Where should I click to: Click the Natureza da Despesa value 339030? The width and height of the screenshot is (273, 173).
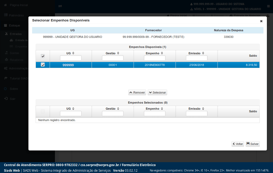point(229,37)
